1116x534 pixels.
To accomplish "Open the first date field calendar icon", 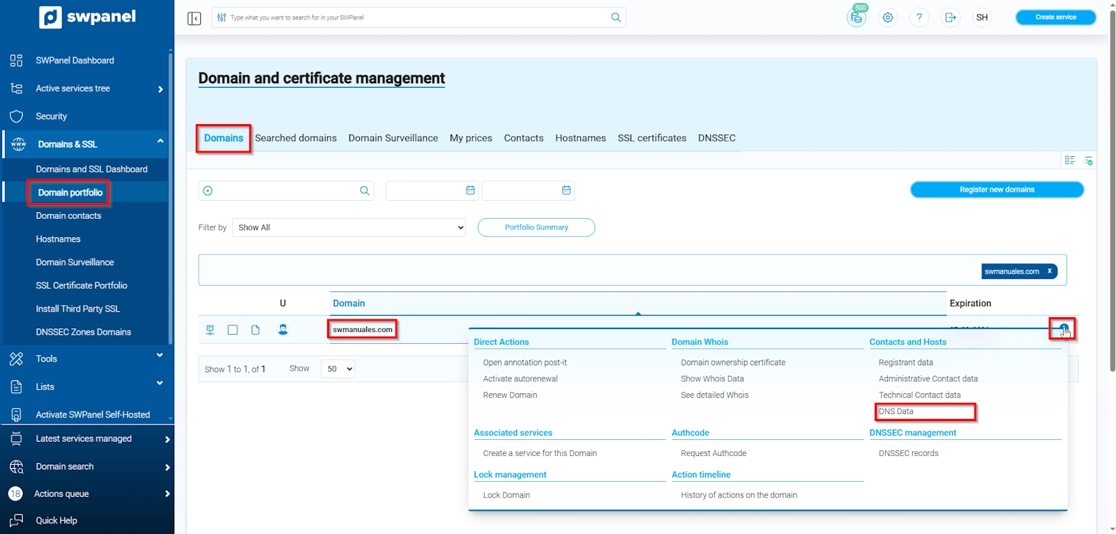I will click(x=470, y=190).
